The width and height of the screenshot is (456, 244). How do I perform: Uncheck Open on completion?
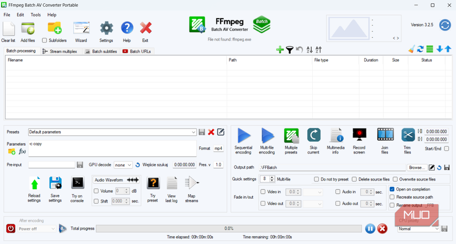click(392, 189)
